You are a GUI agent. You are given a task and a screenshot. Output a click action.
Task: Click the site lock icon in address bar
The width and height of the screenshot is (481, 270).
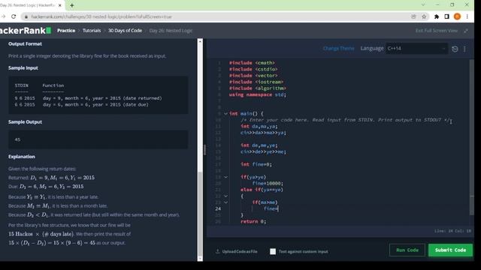pyautogui.click(x=26, y=16)
